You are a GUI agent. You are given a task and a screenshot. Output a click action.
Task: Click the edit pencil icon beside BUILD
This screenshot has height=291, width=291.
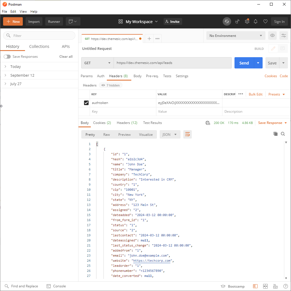273,48
